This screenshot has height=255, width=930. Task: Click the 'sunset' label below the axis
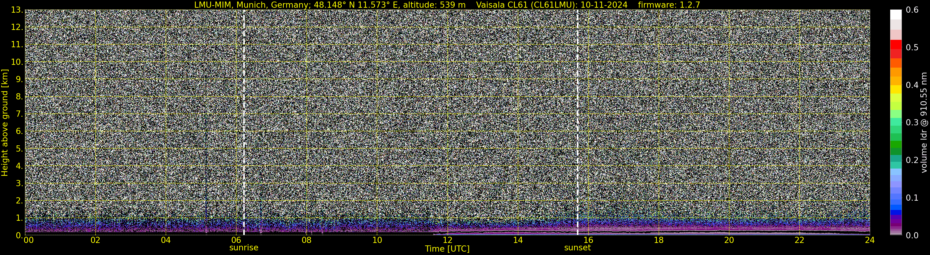point(578,248)
